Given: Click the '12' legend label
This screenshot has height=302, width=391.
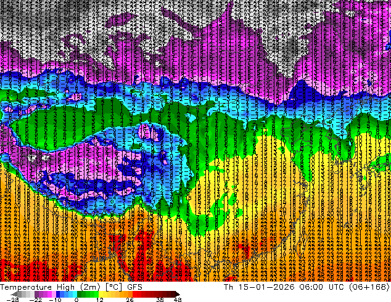Looking at the screenshot, I should pyautogui.click(x=100, y=300).
